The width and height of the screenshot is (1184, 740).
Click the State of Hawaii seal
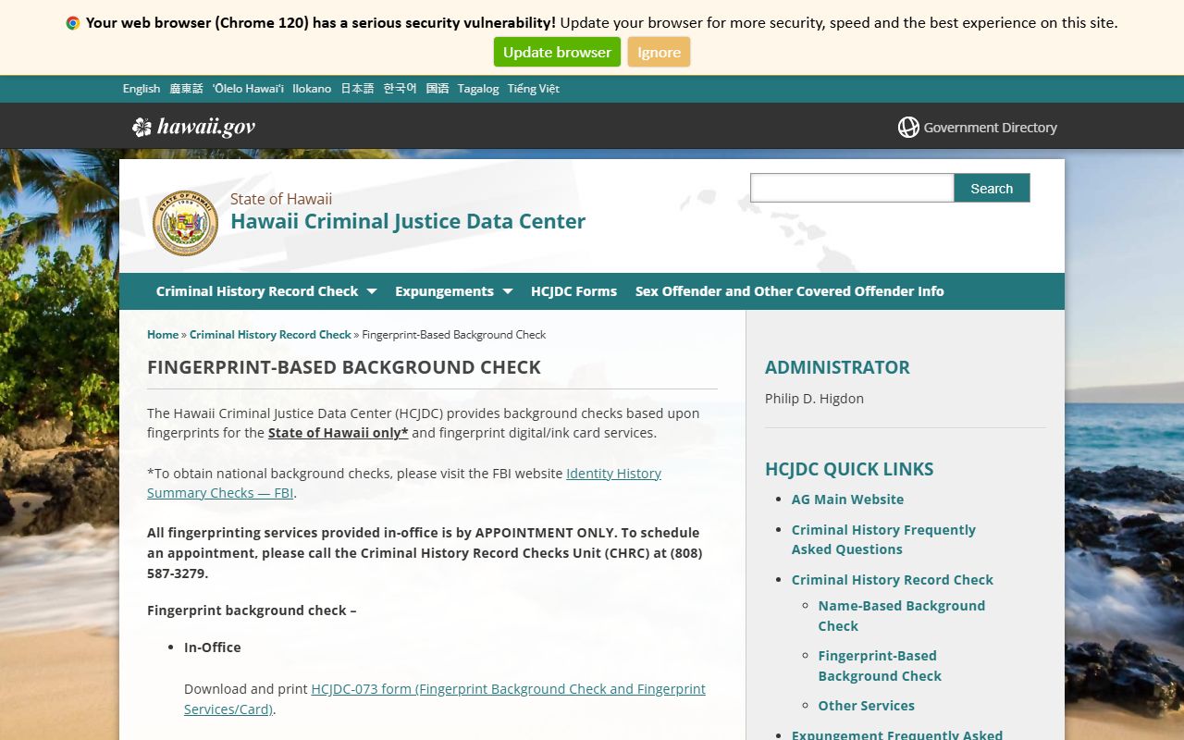185,223
